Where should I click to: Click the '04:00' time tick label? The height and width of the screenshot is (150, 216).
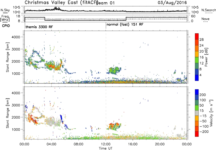click(x=51, y=144)
